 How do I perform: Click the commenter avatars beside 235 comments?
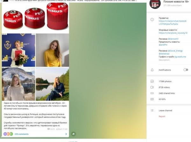[8, 134]
